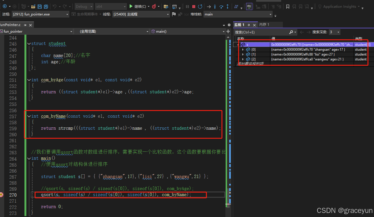The width and height of the screenshot is (374, 217).
Task: Undo the last edit
Action: 54,6
